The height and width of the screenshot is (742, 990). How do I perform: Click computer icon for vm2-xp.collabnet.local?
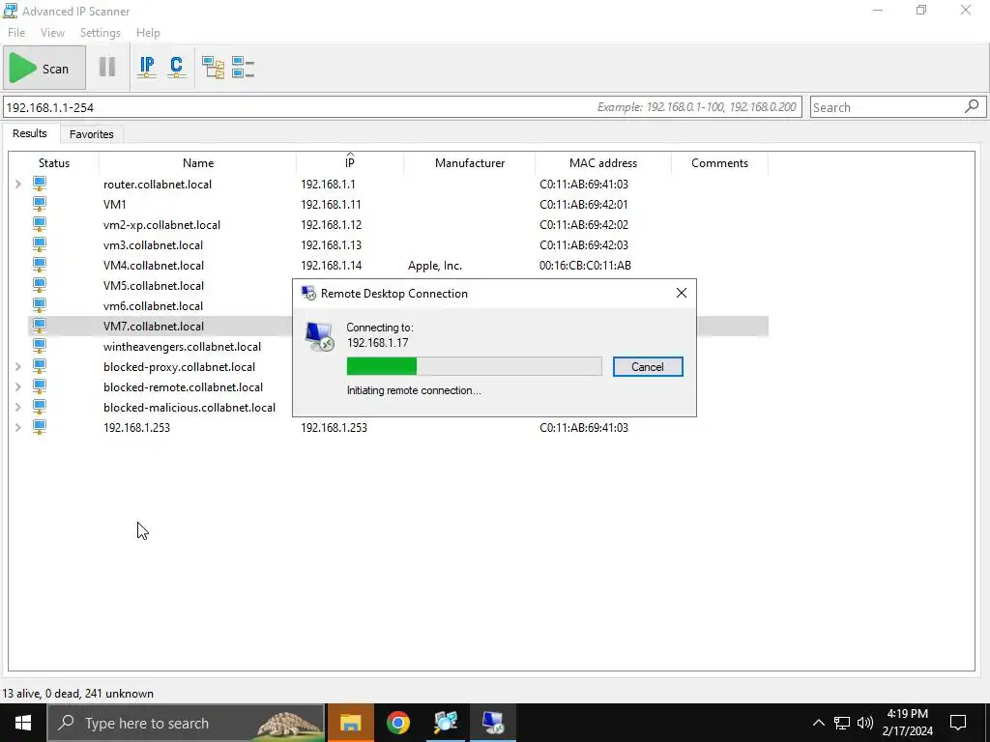coord(39,224)
